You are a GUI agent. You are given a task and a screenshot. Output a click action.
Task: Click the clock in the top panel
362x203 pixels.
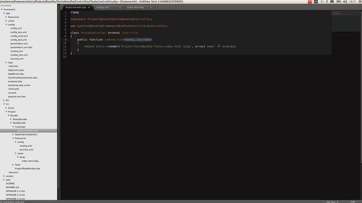pos(352,2)
